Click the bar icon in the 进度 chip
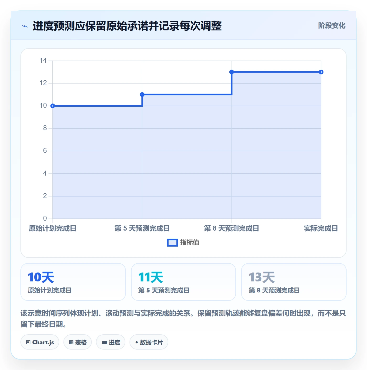Screen dimensions: 367x370 [104, 342]
